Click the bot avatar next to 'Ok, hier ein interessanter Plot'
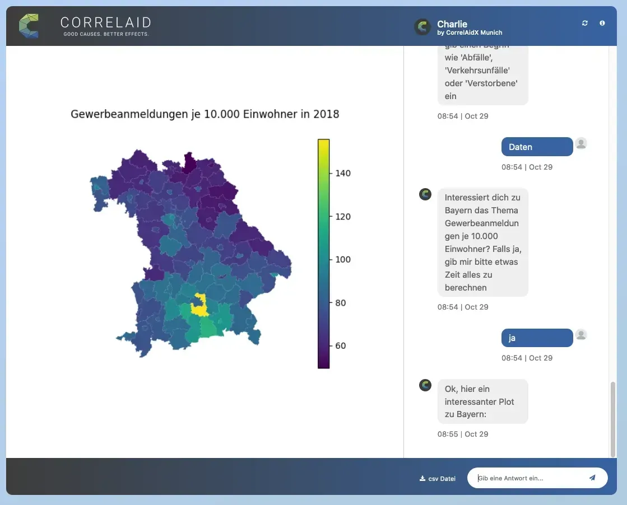The image size is (627, 505). tap(425, 385)
